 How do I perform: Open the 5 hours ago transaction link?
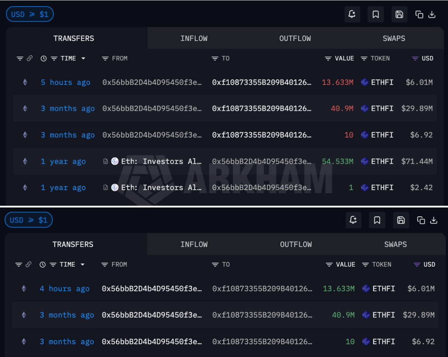point(65,82)
